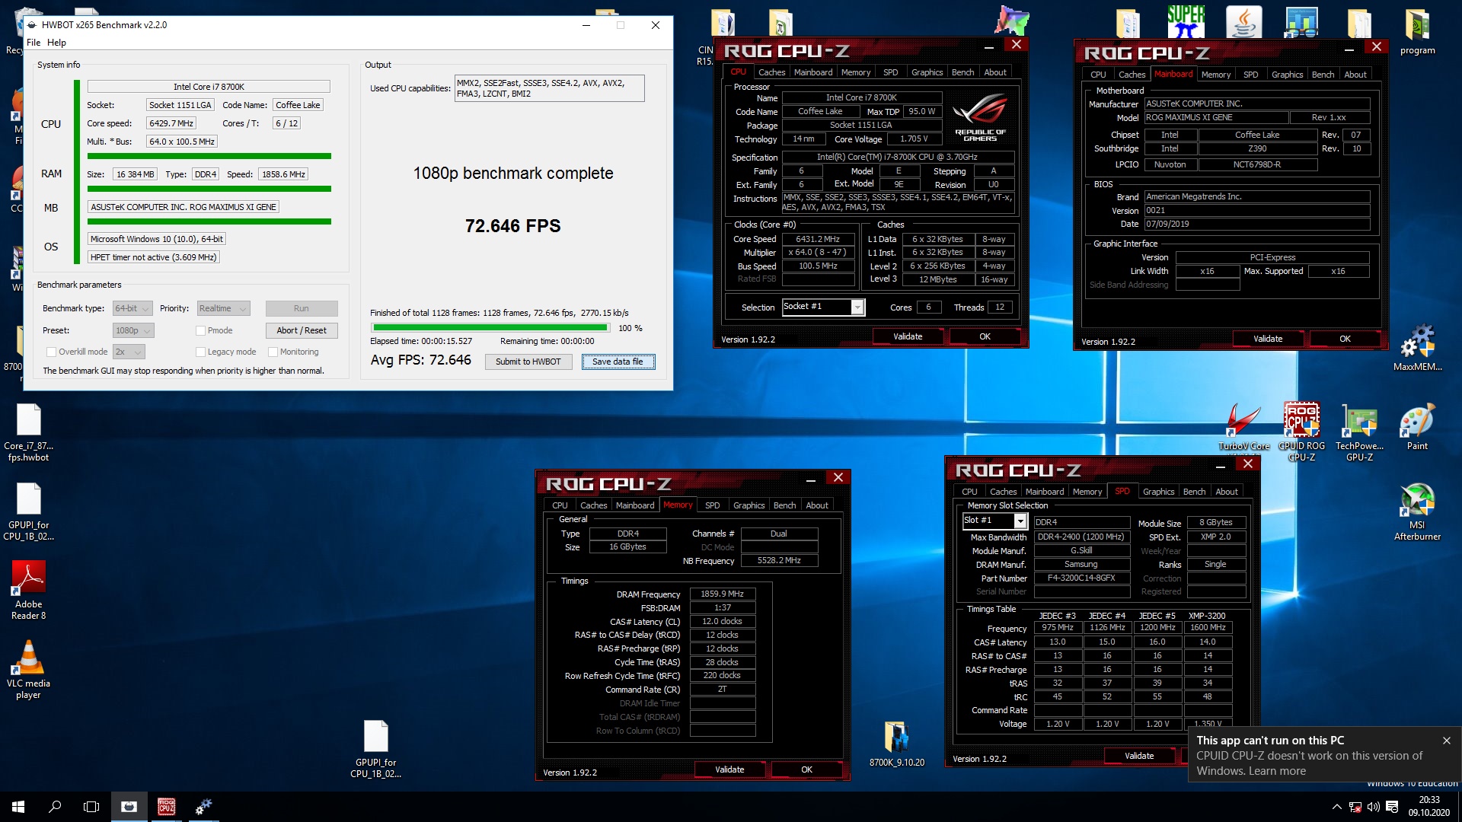The width and height of the screenshot is (1462, 822).
Task: Click OK in Mainboard window
Action: click(x=1345, y=339)
